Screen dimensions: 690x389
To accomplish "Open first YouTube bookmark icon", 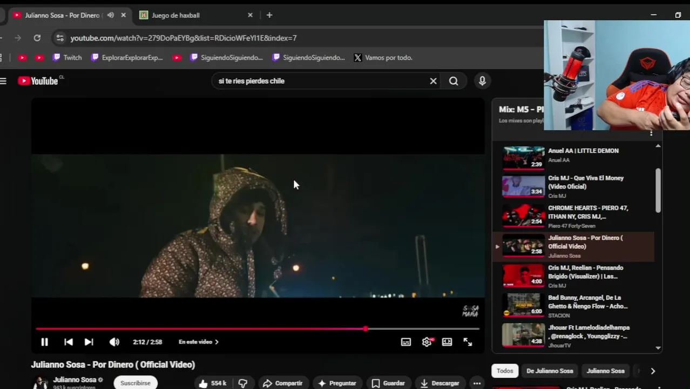I will (x=22, y=57).
